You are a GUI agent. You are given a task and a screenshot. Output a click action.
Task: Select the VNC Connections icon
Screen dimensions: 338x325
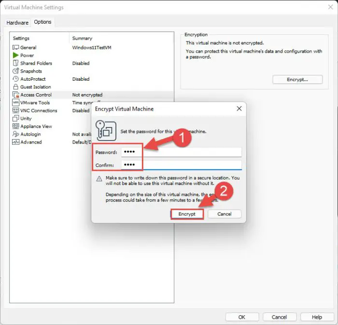coord(15,110)
